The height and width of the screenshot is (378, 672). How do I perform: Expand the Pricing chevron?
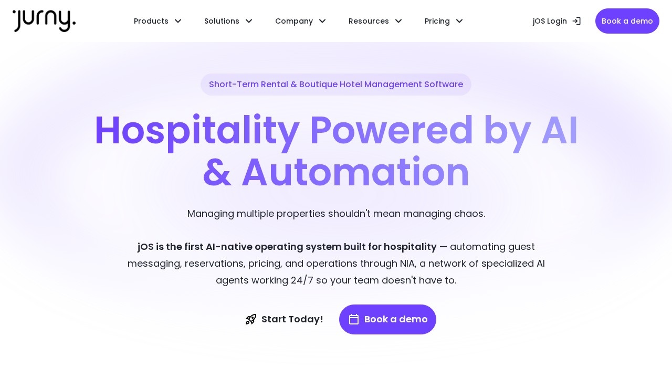(x=459, y=21)
